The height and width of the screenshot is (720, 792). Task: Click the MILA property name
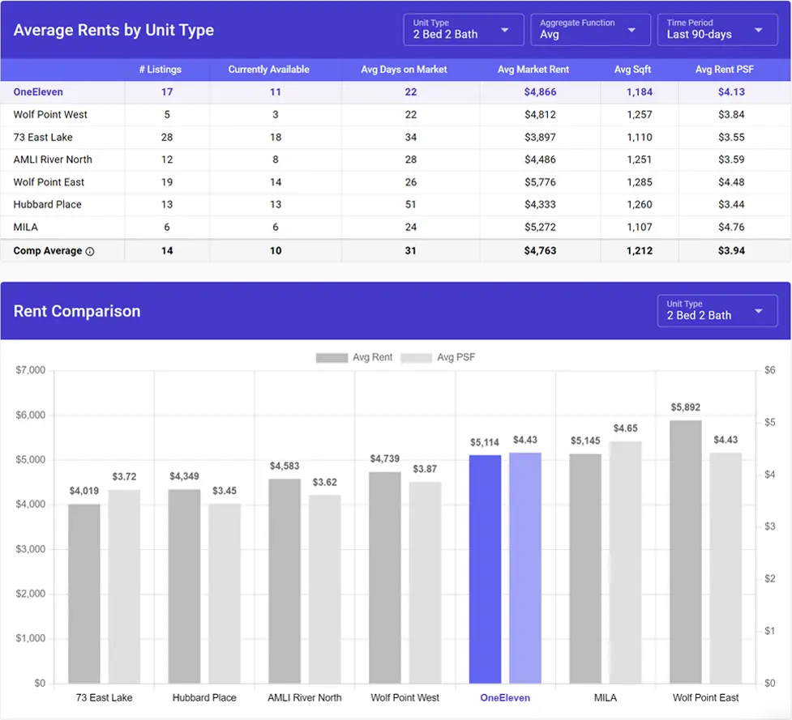tap(24, 228)
